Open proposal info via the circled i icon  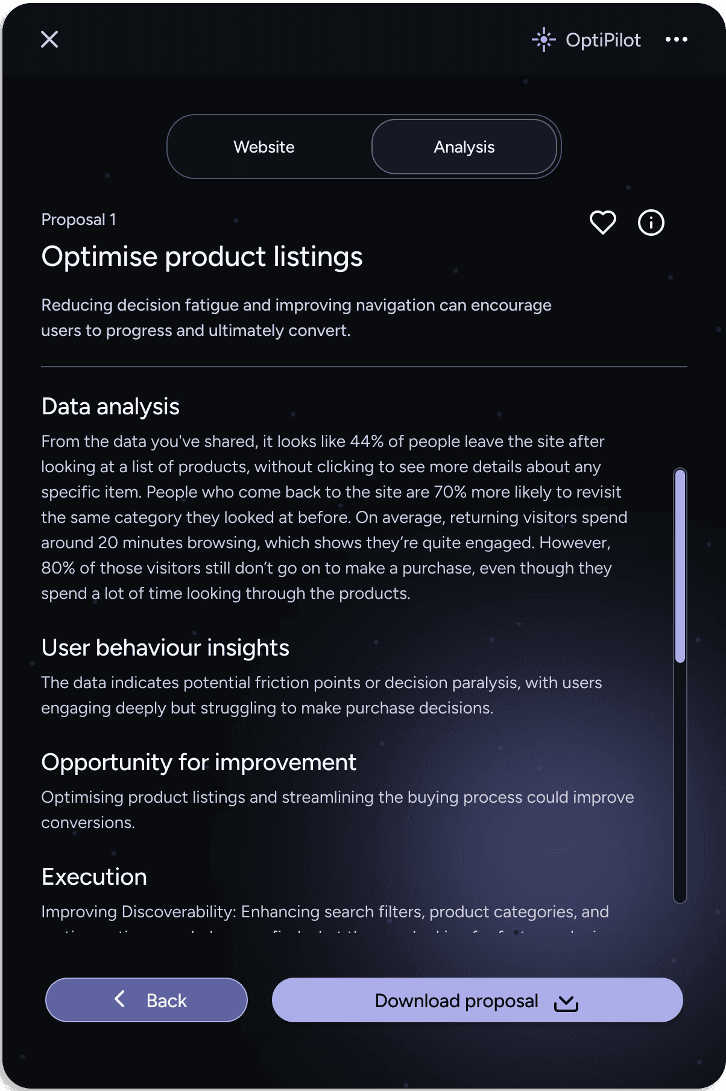[x=651, y=223]
